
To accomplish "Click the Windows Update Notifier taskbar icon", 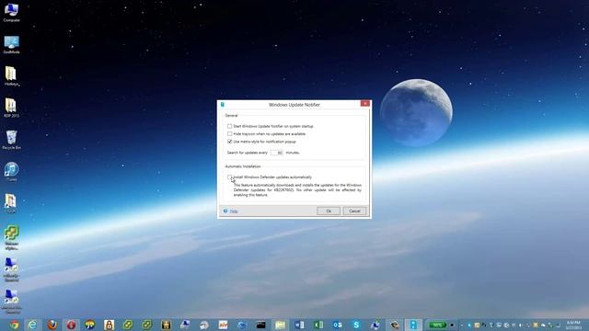I will click(413, 325).
